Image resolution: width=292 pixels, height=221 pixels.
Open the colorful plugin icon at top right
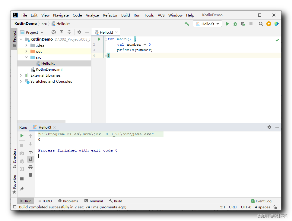click(277, 24)
